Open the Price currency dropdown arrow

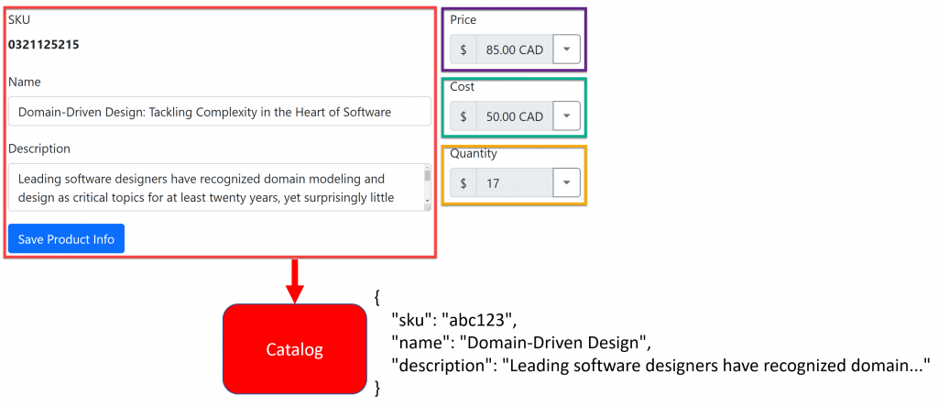pos(566,49)
